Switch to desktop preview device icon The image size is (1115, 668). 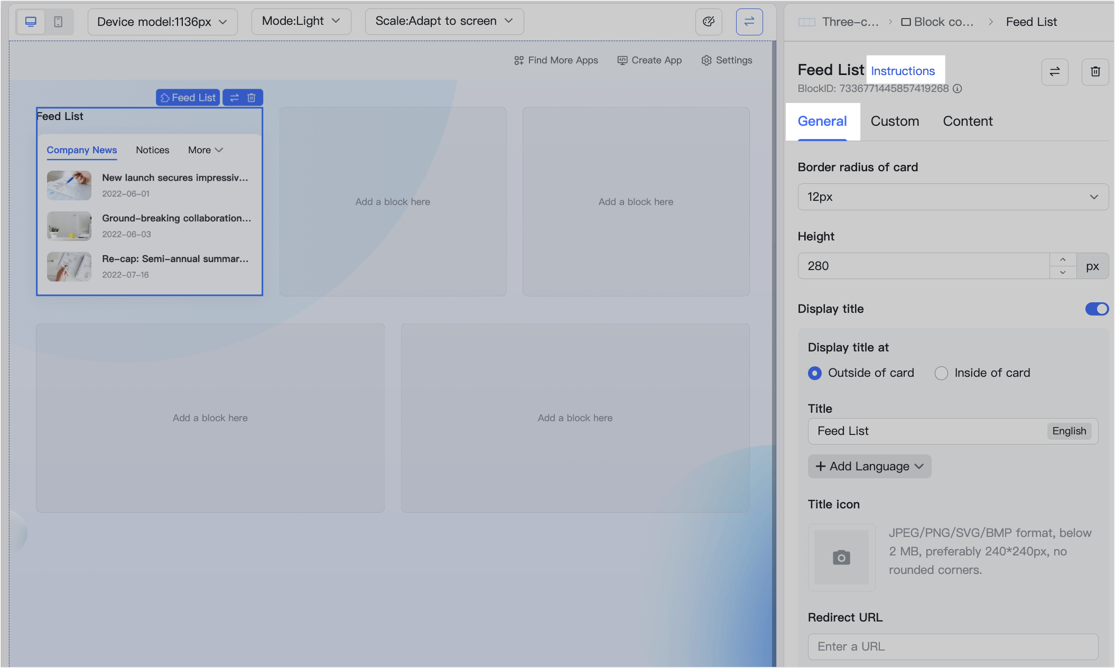31,22
